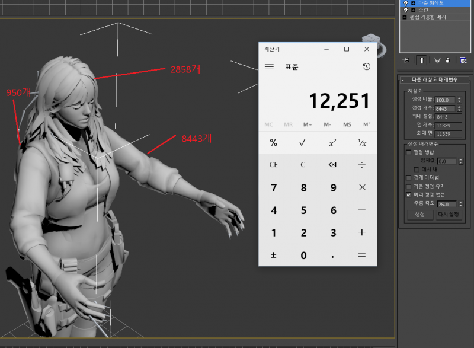Open calculator history icon
This screenshot has height=348, width=474.
367,67
